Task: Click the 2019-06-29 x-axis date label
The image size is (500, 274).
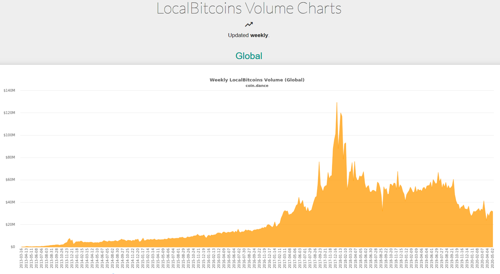Action: (x=437, y=258)
